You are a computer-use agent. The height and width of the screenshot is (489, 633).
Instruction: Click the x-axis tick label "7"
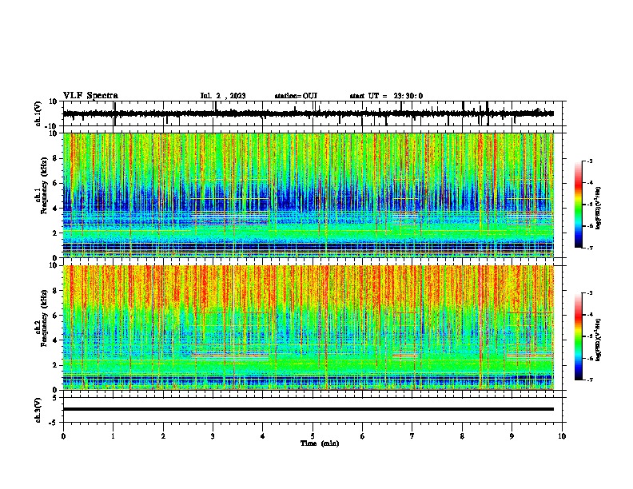[412, 436]
